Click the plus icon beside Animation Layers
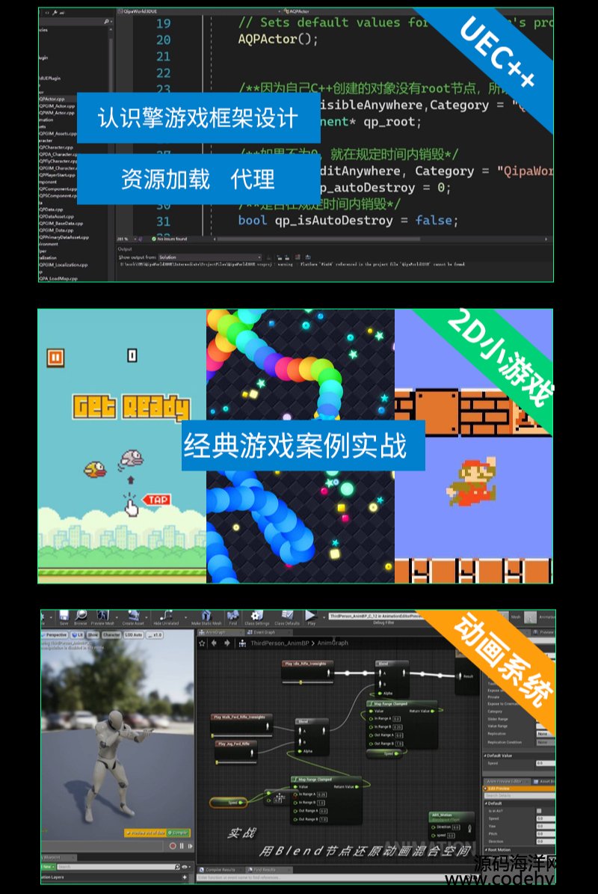 click(x=184, y=877)
